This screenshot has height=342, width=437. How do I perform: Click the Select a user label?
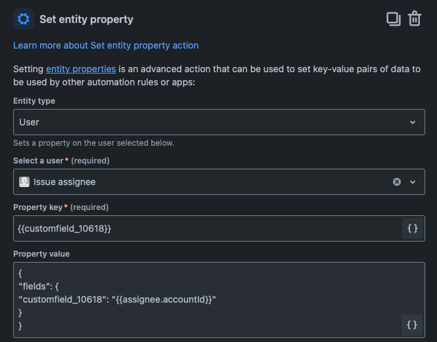(39, 161)
